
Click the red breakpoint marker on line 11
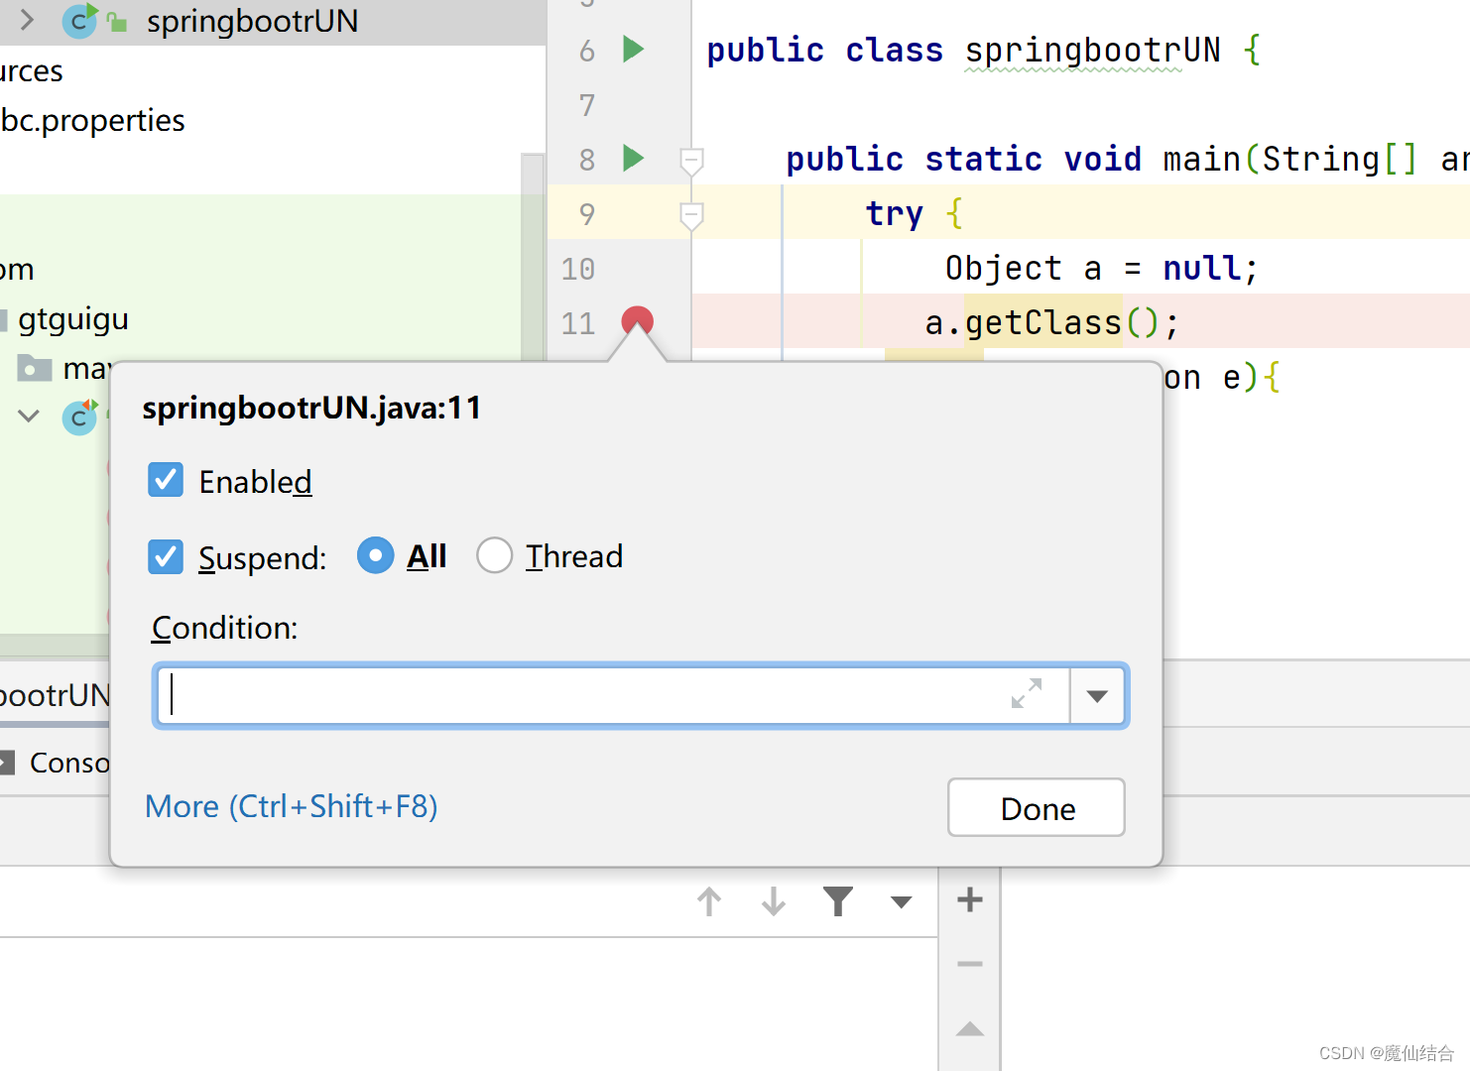pyautogui.click(x=637, y=321)
